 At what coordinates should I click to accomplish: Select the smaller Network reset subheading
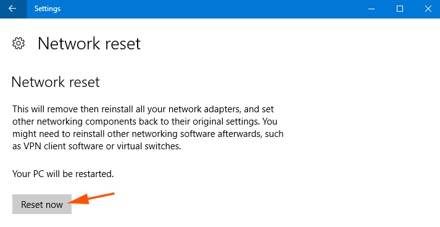pyautogui.click(x=56, y=82)
